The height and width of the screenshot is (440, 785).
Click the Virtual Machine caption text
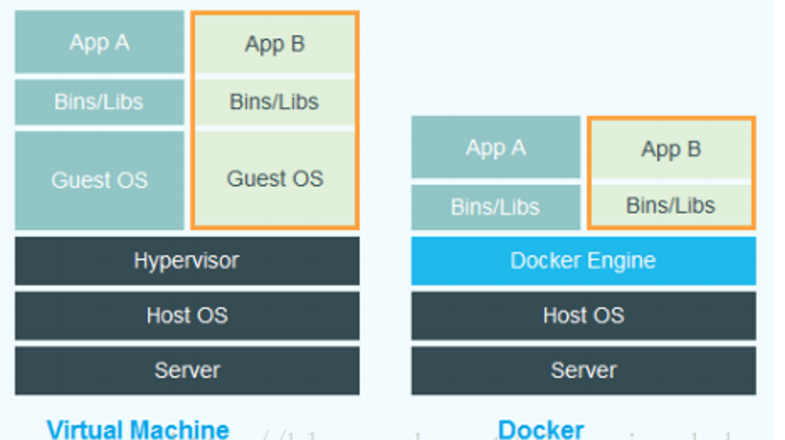click(x=138, y=429)
